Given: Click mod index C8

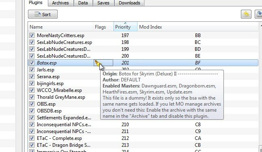Looking at the screenshot, I should (x=198, y=125).
